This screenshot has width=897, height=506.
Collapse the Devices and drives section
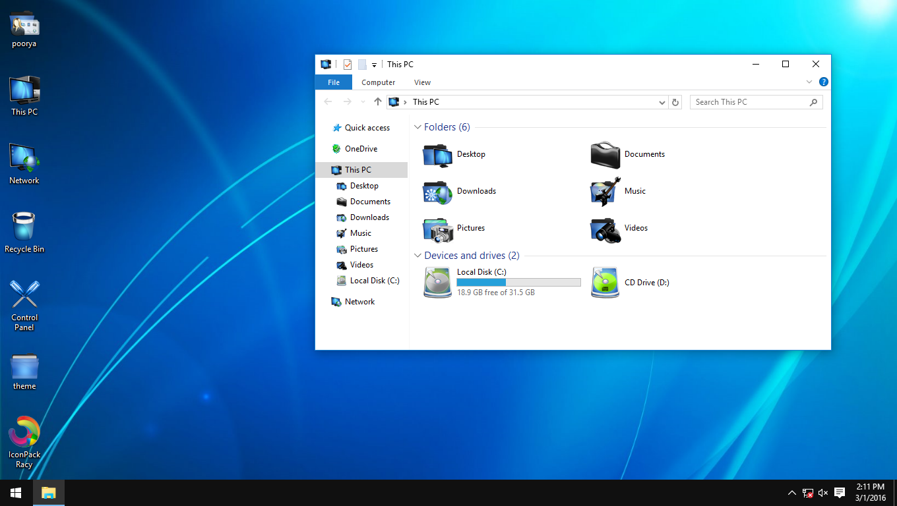pyautogui.click(x=418, y=256)
